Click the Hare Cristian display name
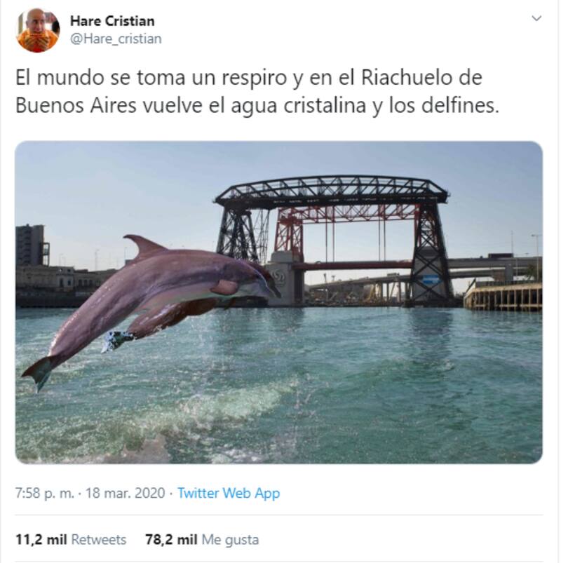 (112, 21)
